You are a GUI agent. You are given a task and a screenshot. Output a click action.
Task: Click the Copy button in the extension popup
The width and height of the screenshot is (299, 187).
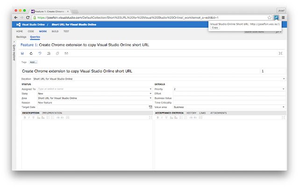click(215, 28)
